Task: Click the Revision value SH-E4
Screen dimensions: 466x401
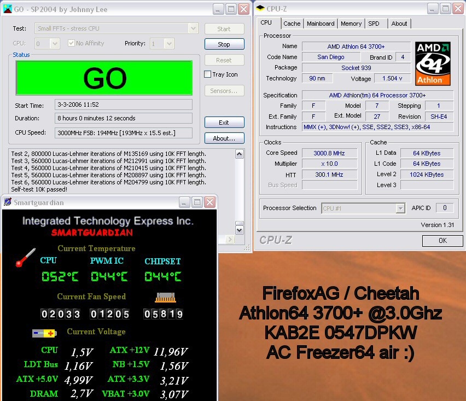Action: 439,117
